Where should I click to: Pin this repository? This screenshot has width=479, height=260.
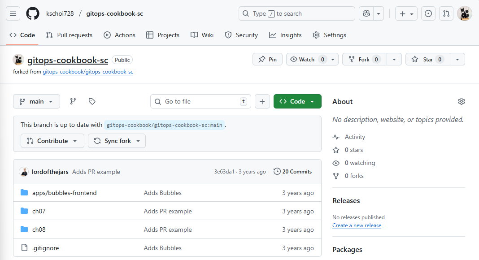click(267, 59)
